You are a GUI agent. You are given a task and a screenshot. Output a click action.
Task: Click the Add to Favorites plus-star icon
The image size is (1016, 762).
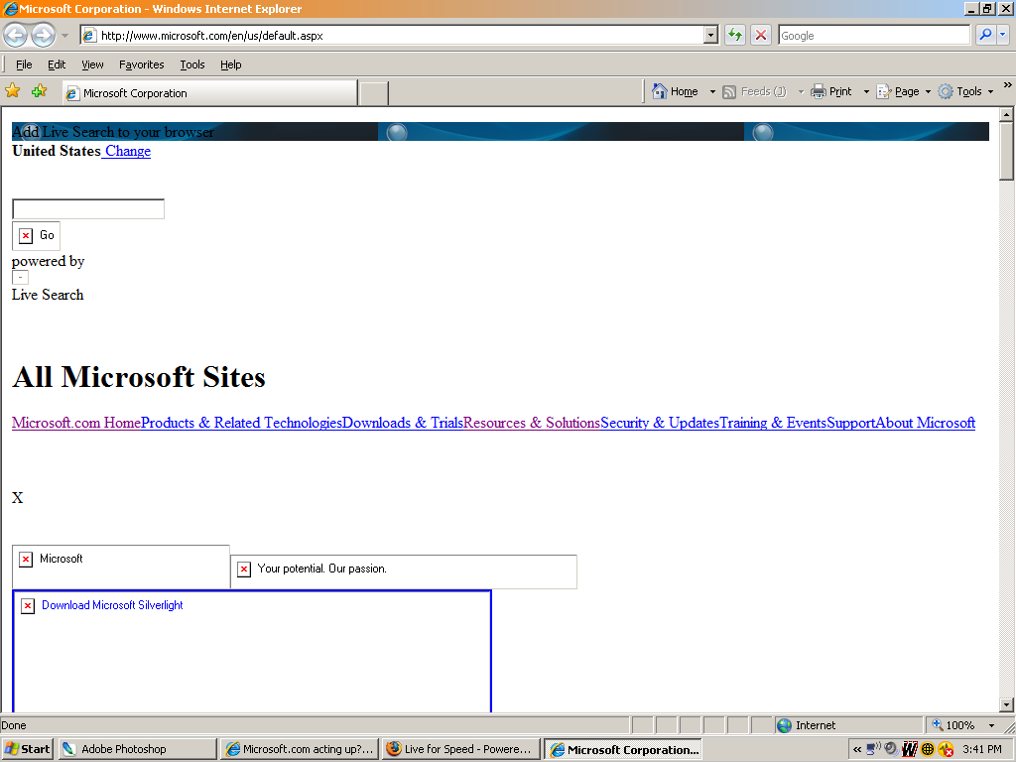(x=39, y=90)
